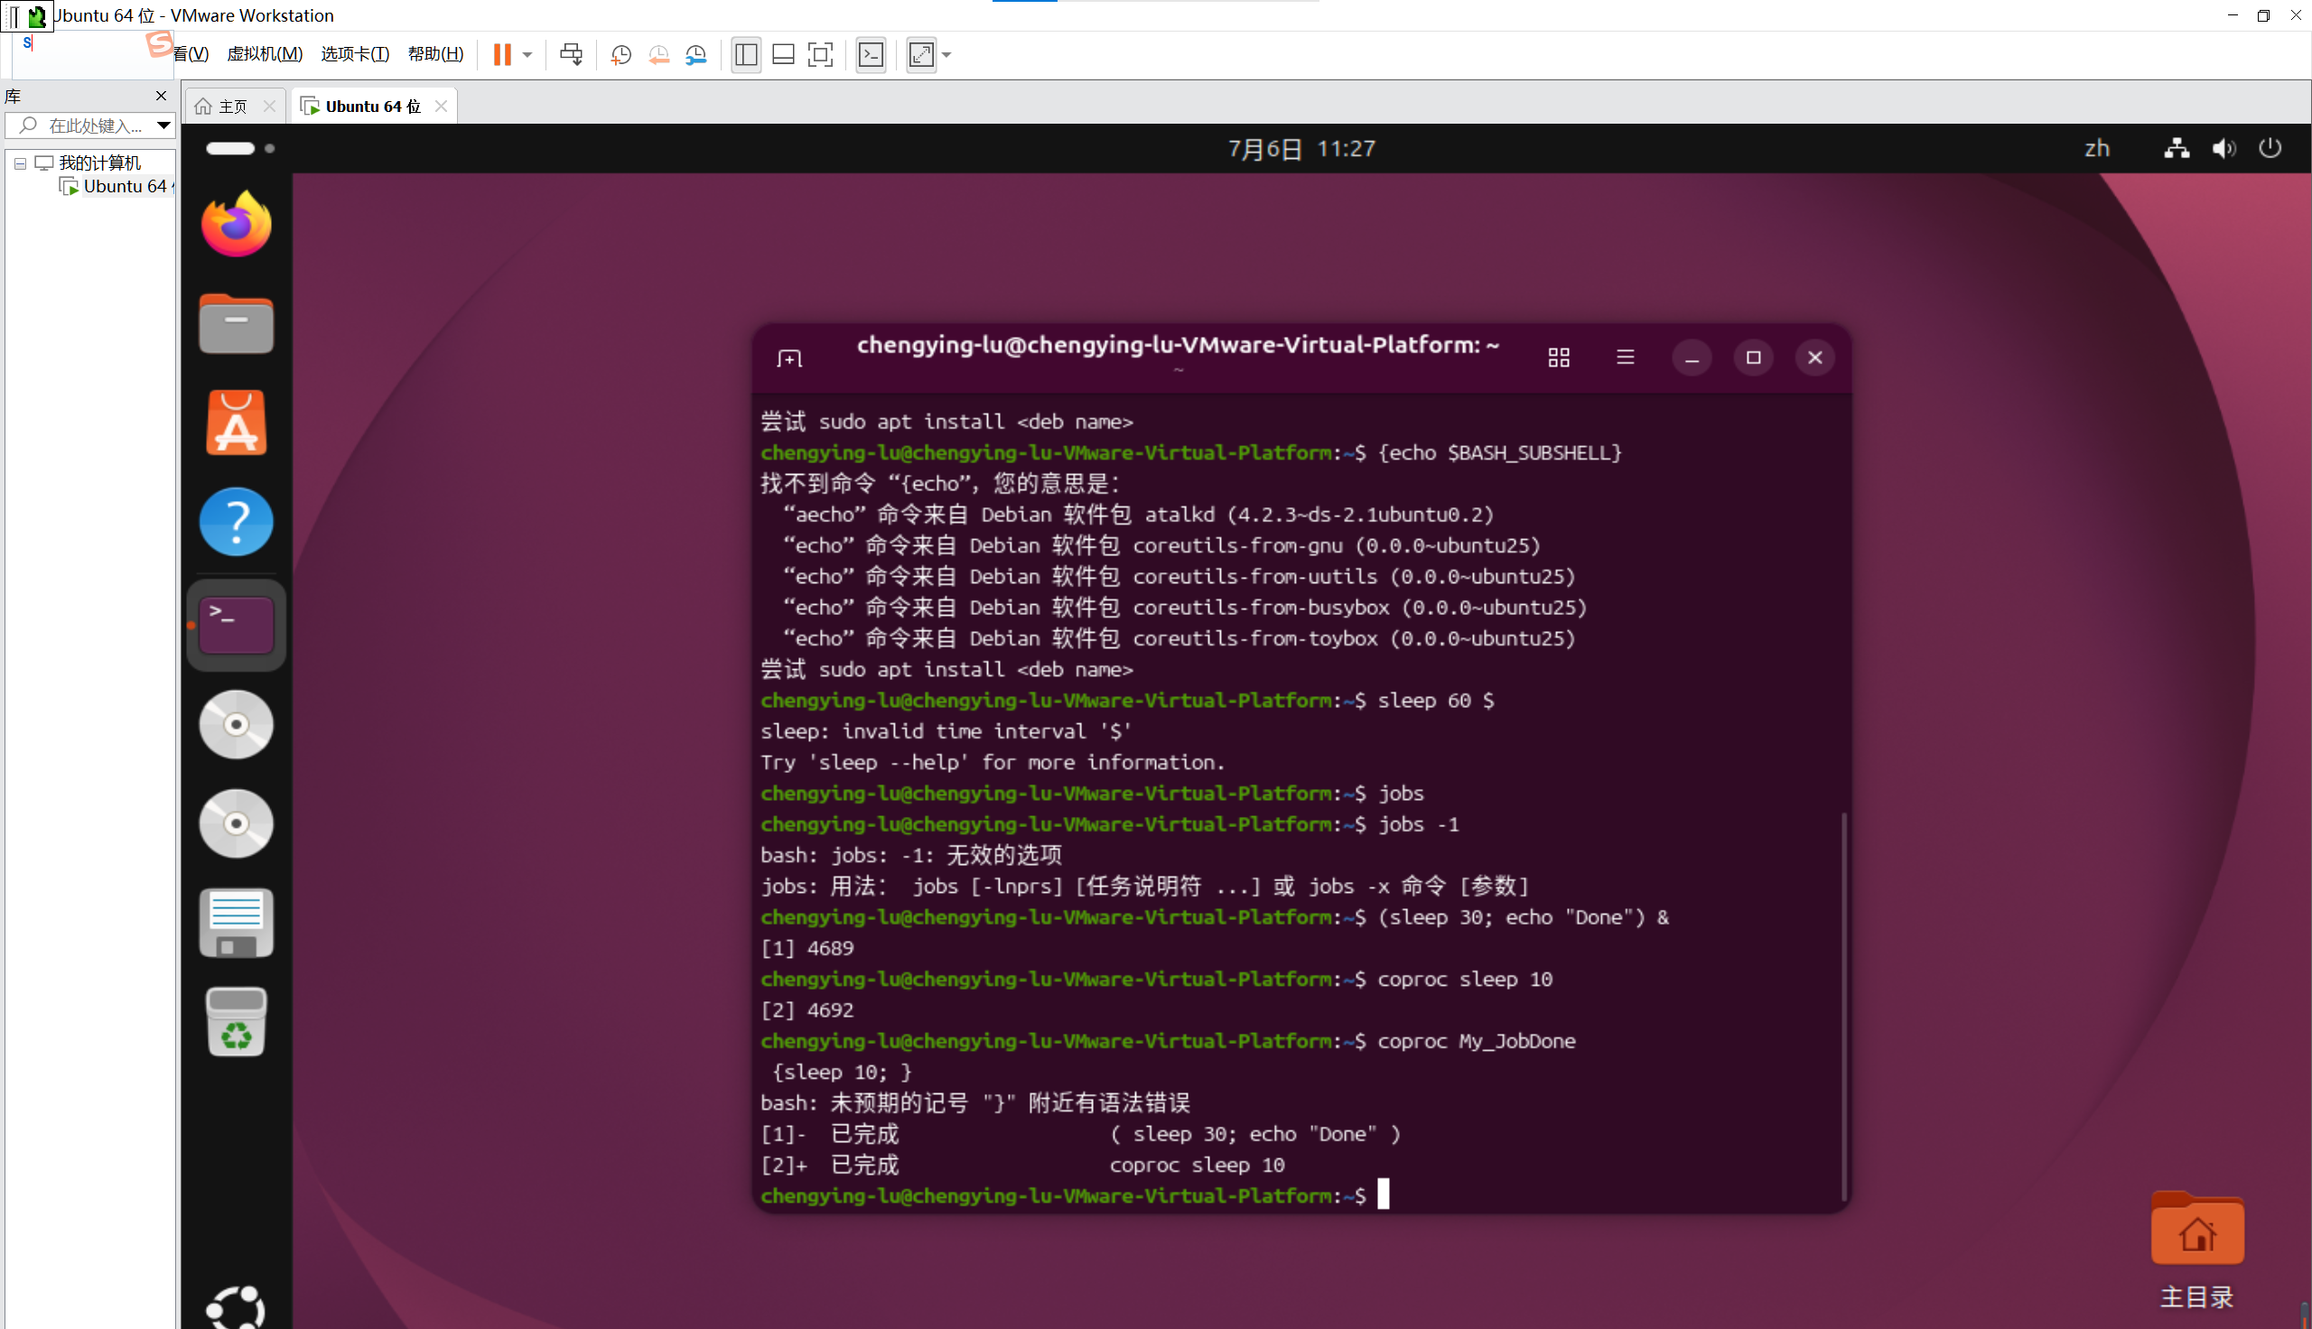
Task: Collapse the 我的计算机 tree node
Action: coord(20,163)
